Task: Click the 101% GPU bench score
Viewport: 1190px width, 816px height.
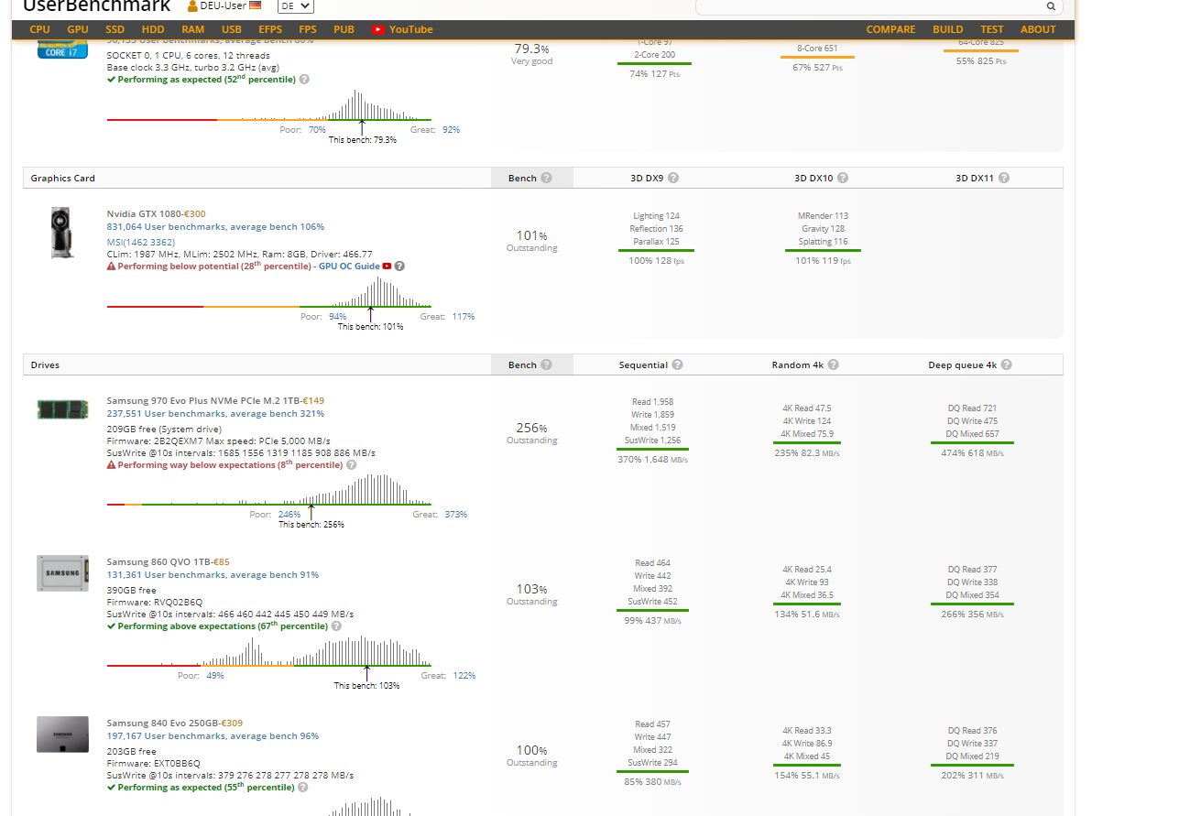Action: click(532, 235)
